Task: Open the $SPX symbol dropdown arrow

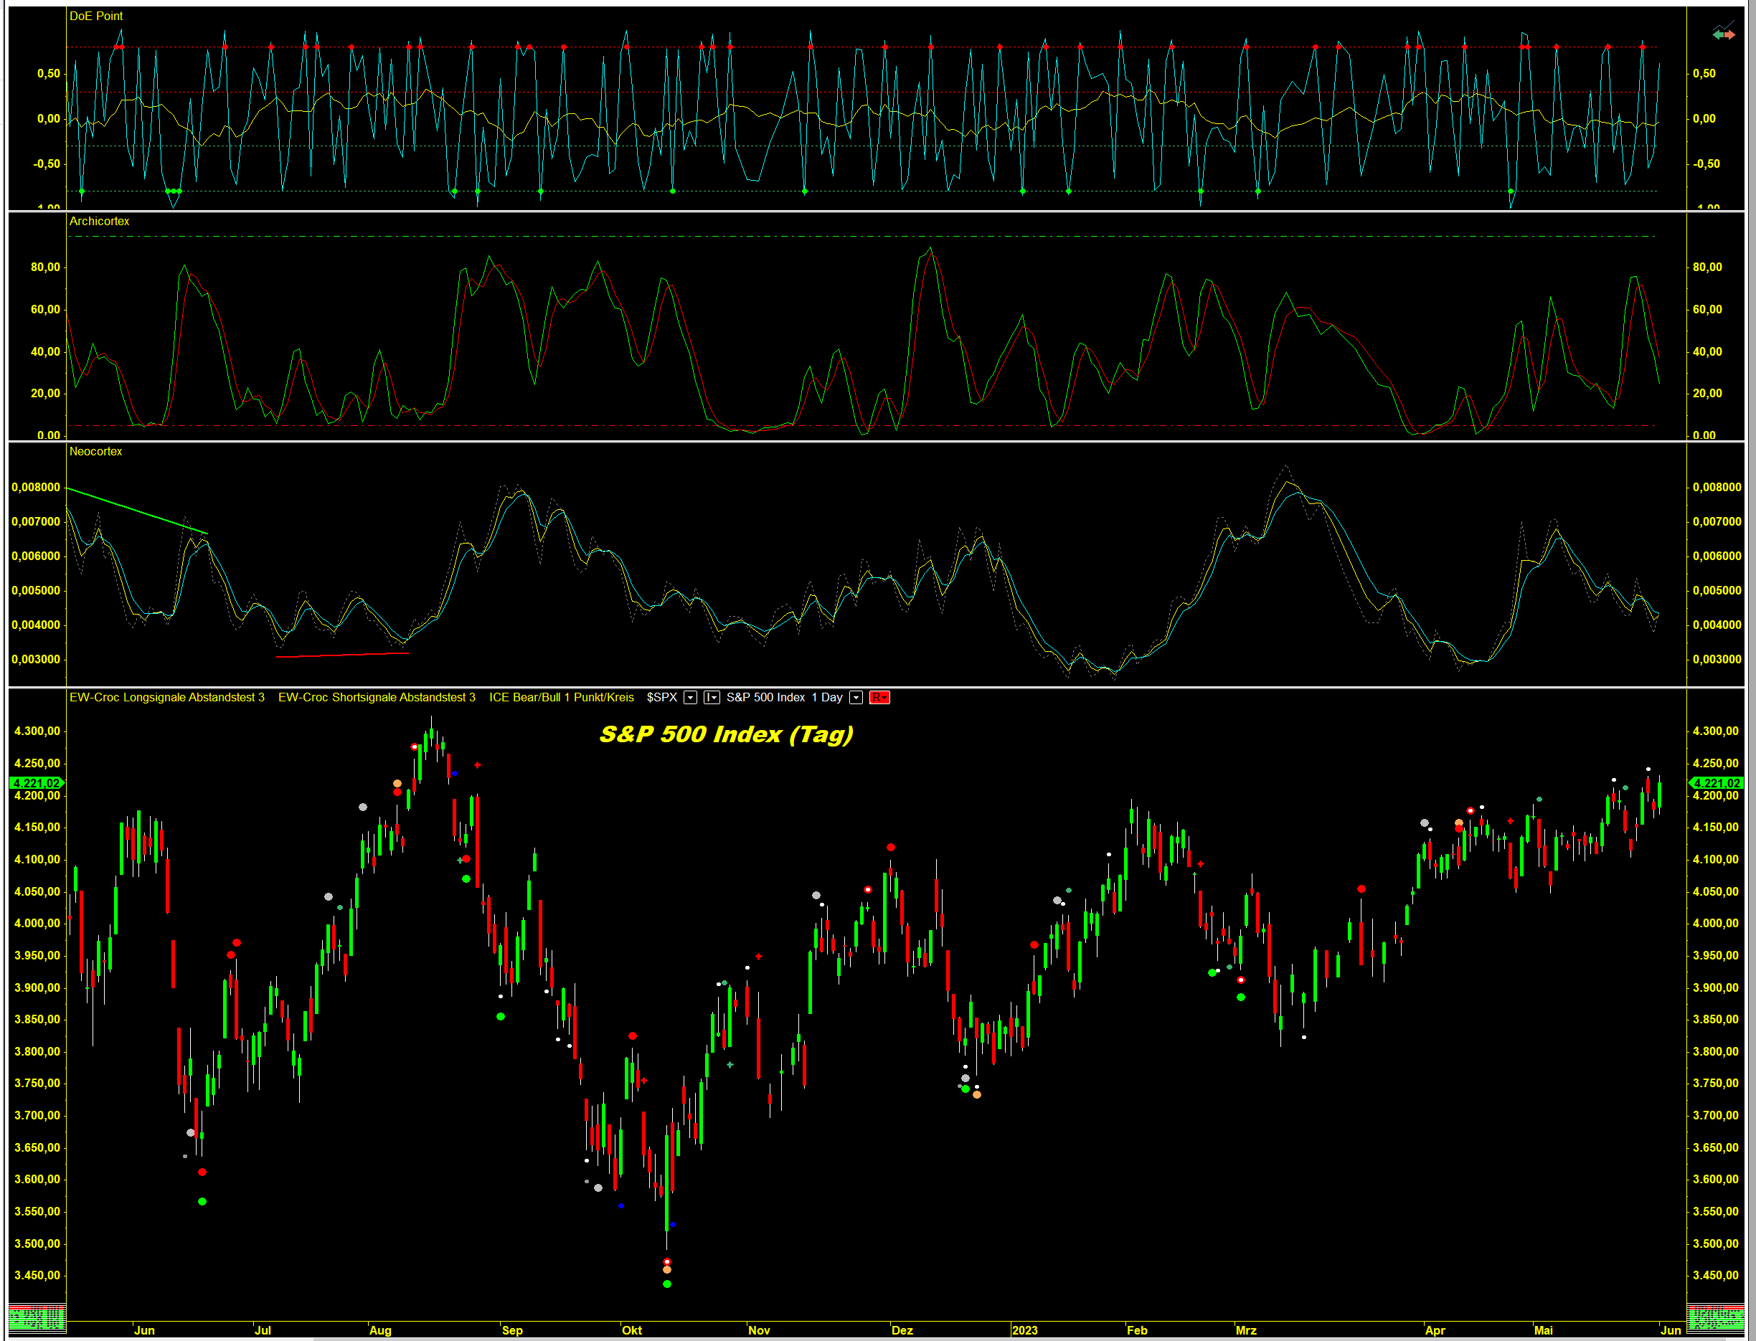Action: click(691, 698)
